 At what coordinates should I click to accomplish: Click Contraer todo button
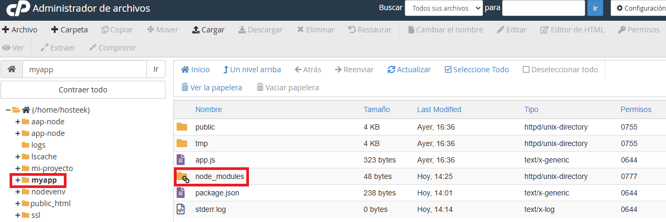pos(83,90)
